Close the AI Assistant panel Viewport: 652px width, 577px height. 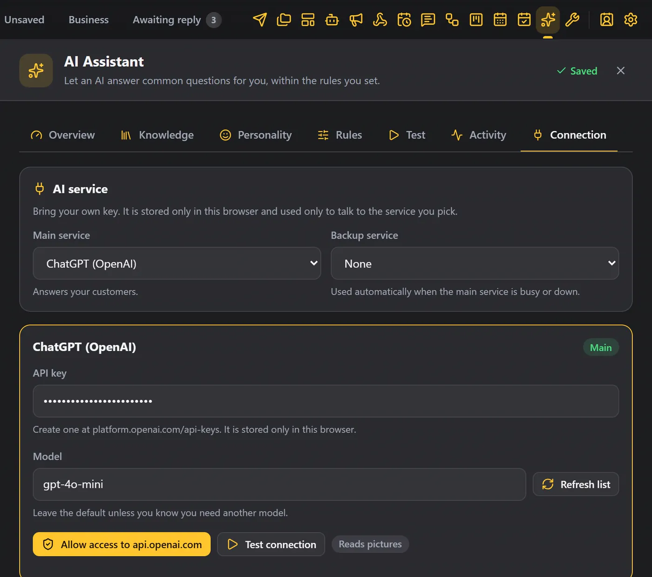pyautogui.click(x=621, y=70)
